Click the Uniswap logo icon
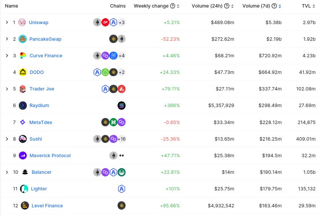The image size is (320, 216). [22, 23]
